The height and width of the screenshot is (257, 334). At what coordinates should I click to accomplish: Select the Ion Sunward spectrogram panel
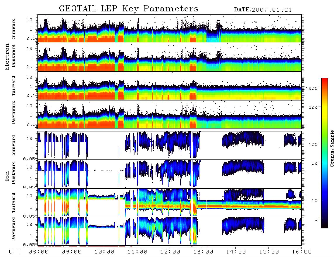pos(170,145)
